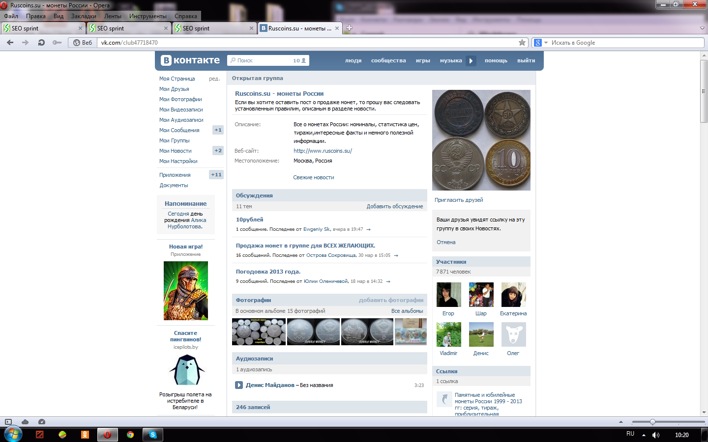Open Мои Аудиозаписи in sidebar

(181, 120)
